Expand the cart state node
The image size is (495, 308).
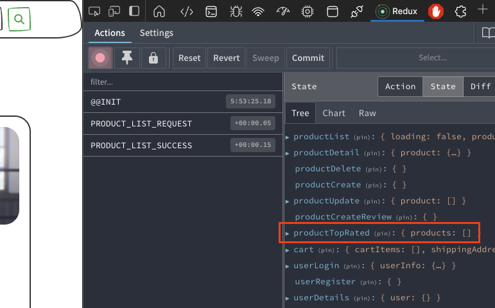[288, 250]
